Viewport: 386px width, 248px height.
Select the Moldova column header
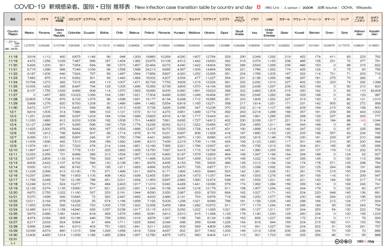(194, 32)
